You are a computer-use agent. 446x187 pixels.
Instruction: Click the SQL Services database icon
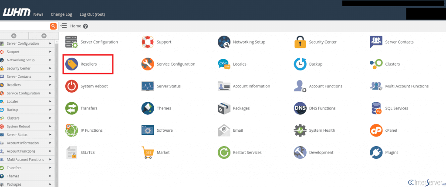376,108
